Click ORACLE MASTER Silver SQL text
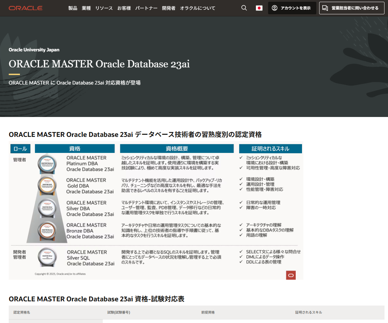 (x=91, y=258)
